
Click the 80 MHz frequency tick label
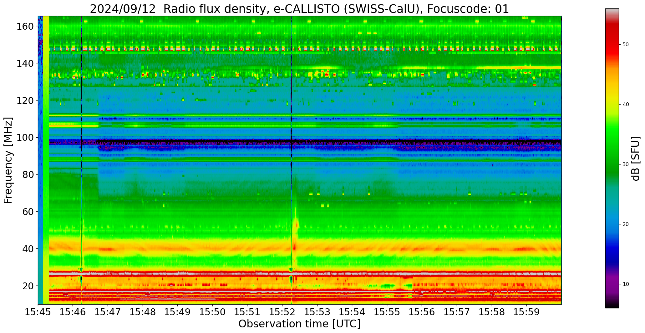(28, 174)
